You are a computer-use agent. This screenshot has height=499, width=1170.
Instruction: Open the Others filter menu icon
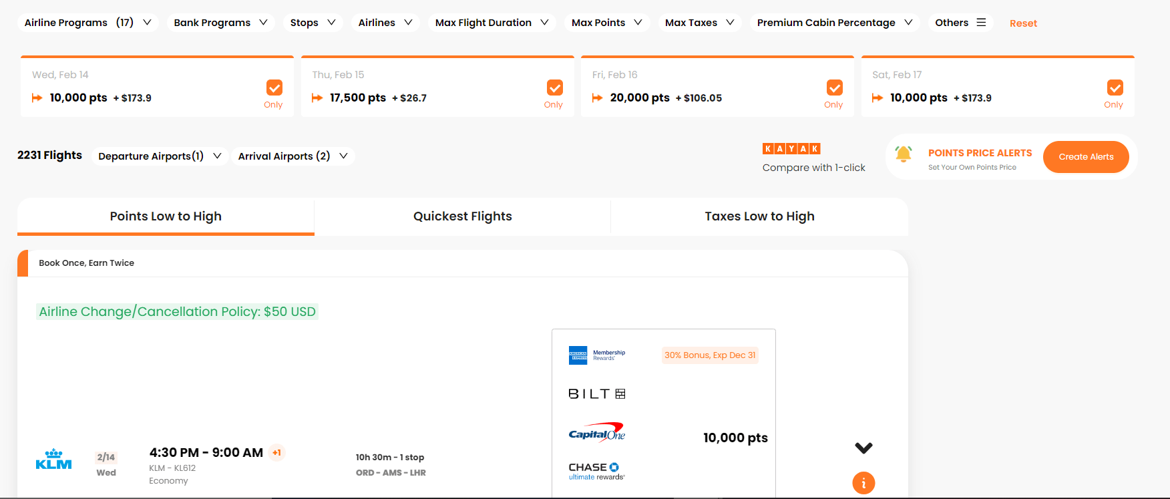982,22
